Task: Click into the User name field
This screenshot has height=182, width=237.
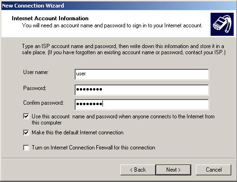Action: pos(142,74)
